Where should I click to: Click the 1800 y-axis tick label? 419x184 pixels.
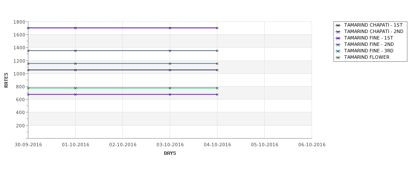(19, 22)
